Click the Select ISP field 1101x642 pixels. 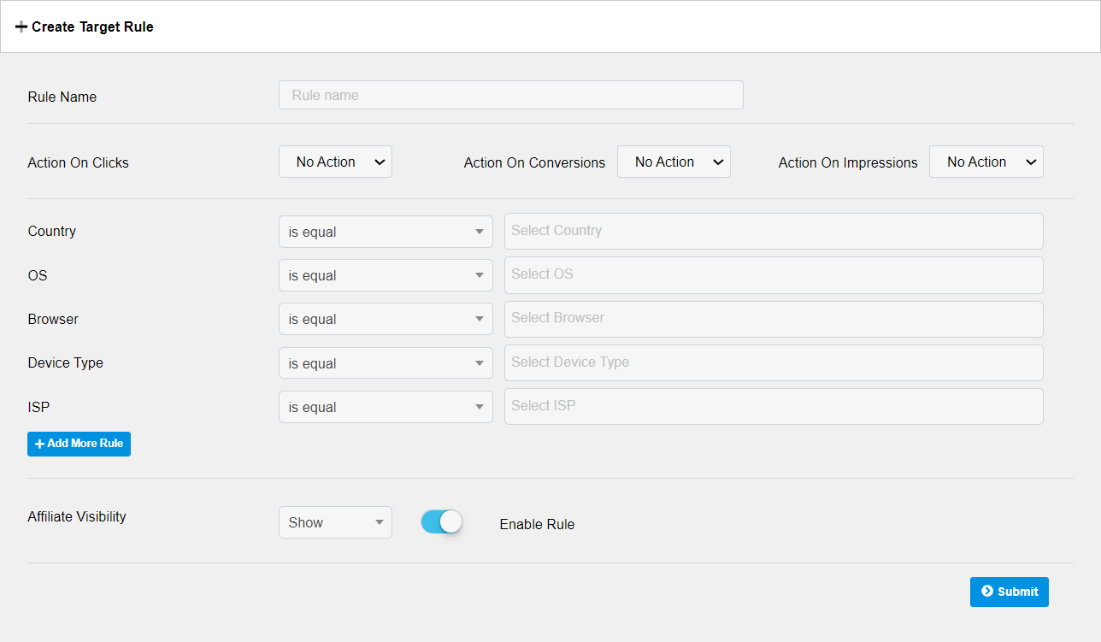pos(774,406)
